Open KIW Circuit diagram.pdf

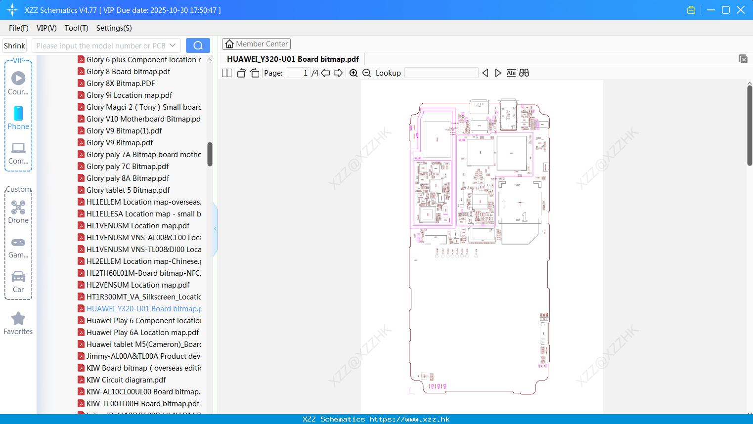pyautogui.click(x=126, y=380)
